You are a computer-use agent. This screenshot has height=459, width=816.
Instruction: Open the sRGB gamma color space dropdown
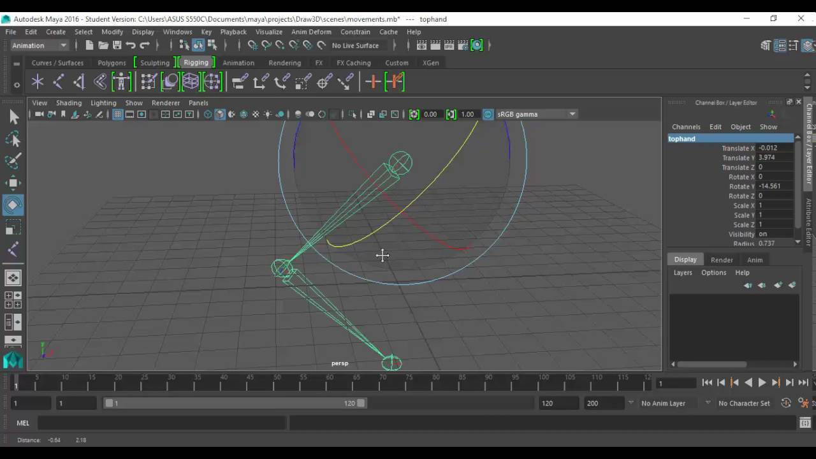click(537, 115)
